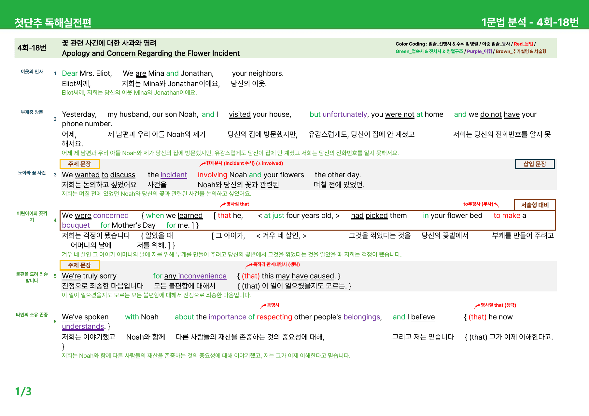Screen dimensions: 589x416
Task: Click the purple word 'inconvenience' in sentence 5
Action: [202, 276]
